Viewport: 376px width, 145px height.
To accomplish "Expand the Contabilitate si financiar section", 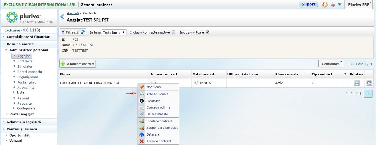I will [x=28, y=37].
